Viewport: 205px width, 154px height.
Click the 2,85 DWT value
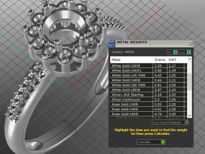172,75
